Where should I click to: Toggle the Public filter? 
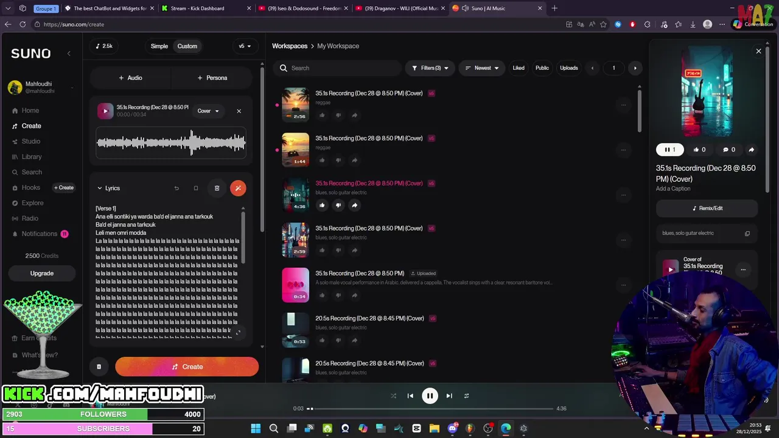coord(542,68)
